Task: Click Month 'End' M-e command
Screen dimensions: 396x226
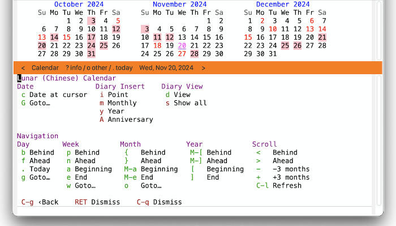Action: point(139,177)
